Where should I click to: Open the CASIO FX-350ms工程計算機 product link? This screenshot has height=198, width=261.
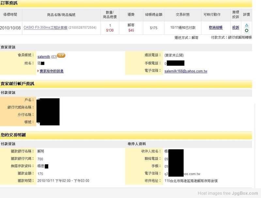[45, 28]
